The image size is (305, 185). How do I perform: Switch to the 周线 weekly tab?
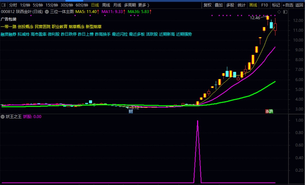[106, 5]
